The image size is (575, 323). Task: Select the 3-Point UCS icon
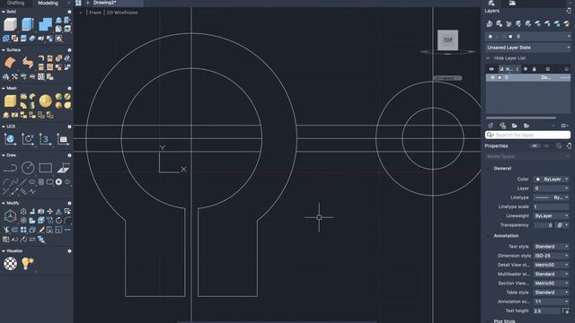pos(45,139)
